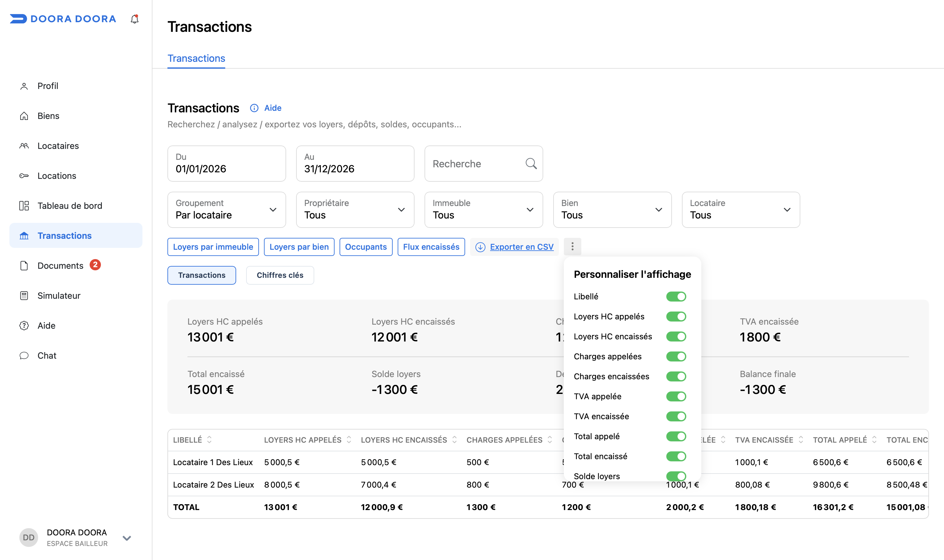This screenshot has height=560, width=944.
Task: Click the Du start date field
Action: (x=226, y=164)
